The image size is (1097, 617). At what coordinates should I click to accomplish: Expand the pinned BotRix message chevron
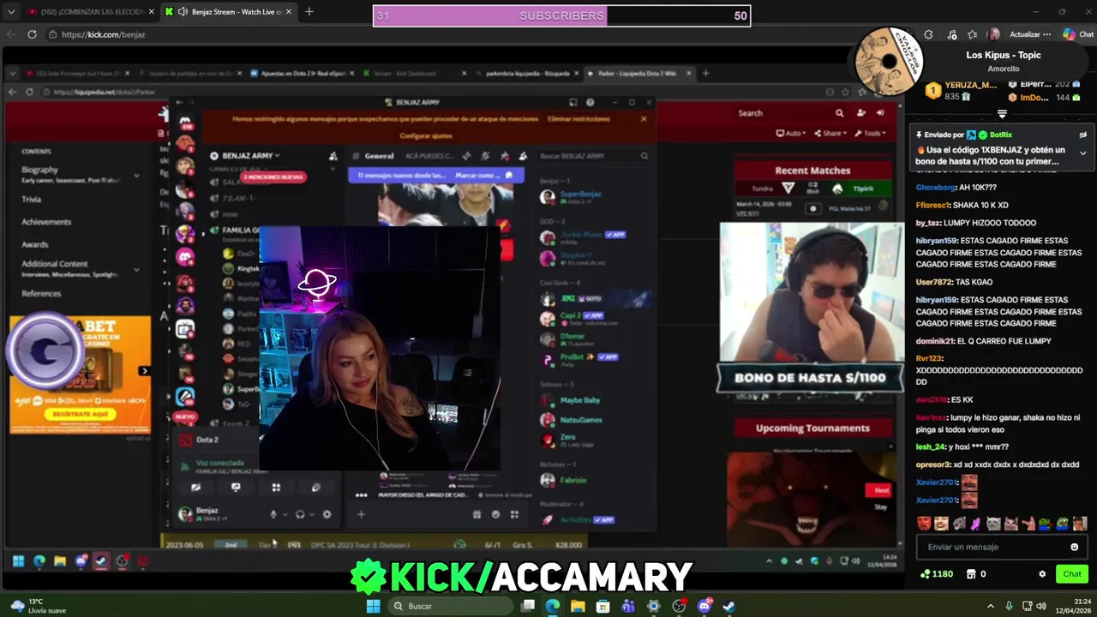point(1082,153)
